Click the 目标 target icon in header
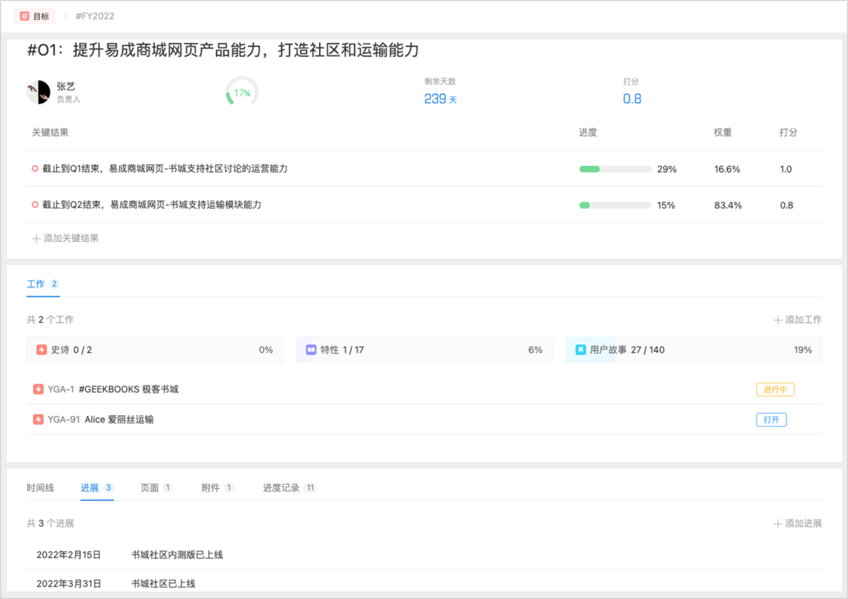Viewport: 848px width, 599px height. click(25, 16)
